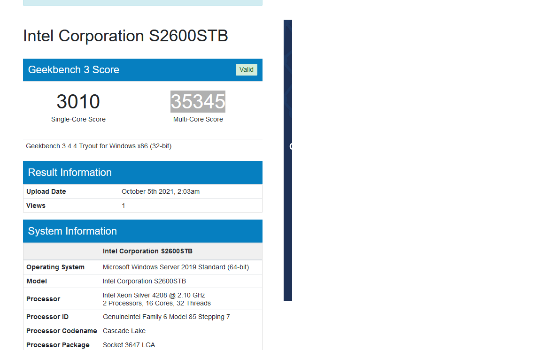Click the Geekbench 3.4.4 Tryout version text
Image resolution: width=541 pixels, height=350 pixels.
coord(99,146)
